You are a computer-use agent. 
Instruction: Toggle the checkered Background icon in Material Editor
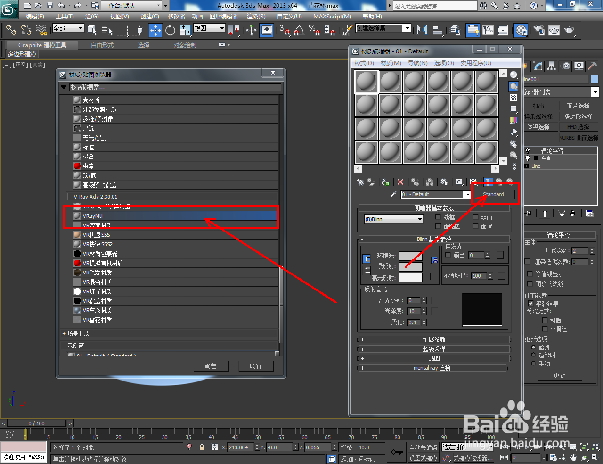tap(513, 98)
